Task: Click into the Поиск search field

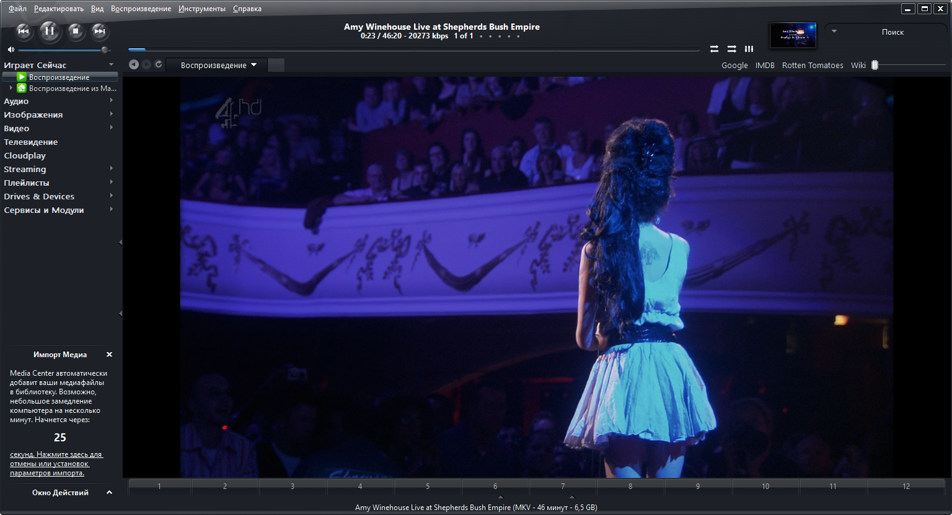Action: click(x=892, y=32)
